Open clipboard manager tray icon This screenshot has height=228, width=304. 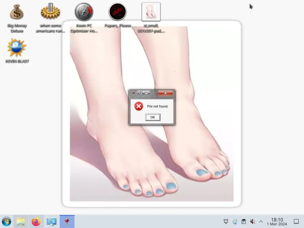[x=244, y=221]
